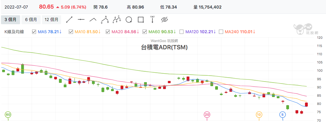Screen dimensions: 326x123
Task: Switch chart range to 12 個月
Action: [52, 20]
